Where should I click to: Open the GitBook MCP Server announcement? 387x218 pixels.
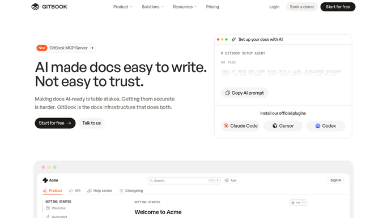point(66,48)
